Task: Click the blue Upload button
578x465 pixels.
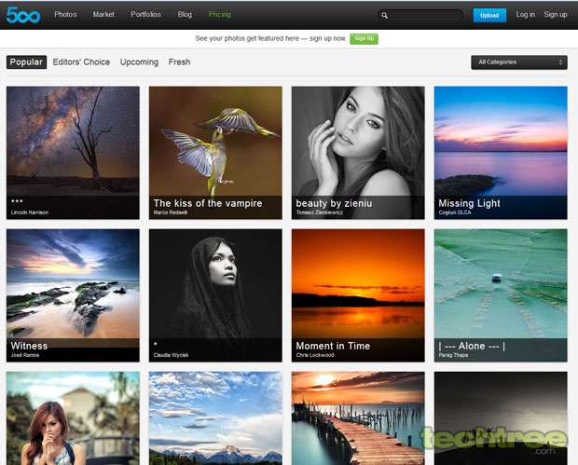Action: 489,15
